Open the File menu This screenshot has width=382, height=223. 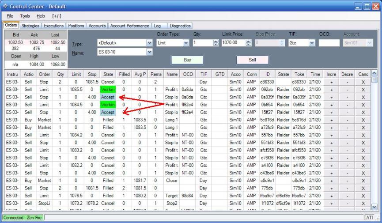click(x=10, y=16)
